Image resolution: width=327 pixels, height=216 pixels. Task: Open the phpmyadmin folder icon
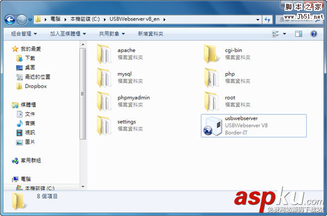tap(104, 102)
